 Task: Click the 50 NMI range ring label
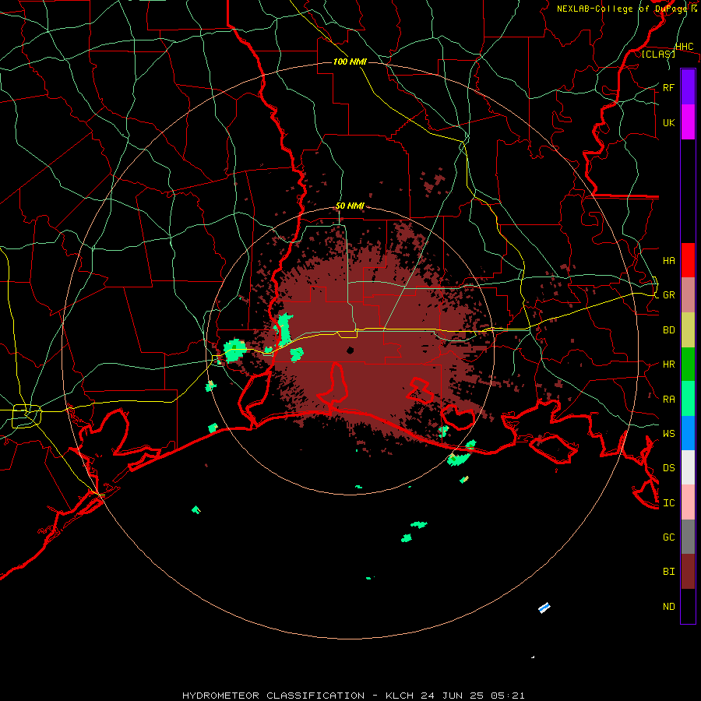point(350,206)
